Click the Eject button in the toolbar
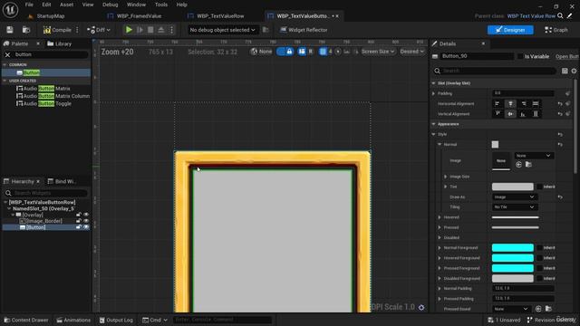580x326 pixels. pyautogui.click(x=161, y=30)
